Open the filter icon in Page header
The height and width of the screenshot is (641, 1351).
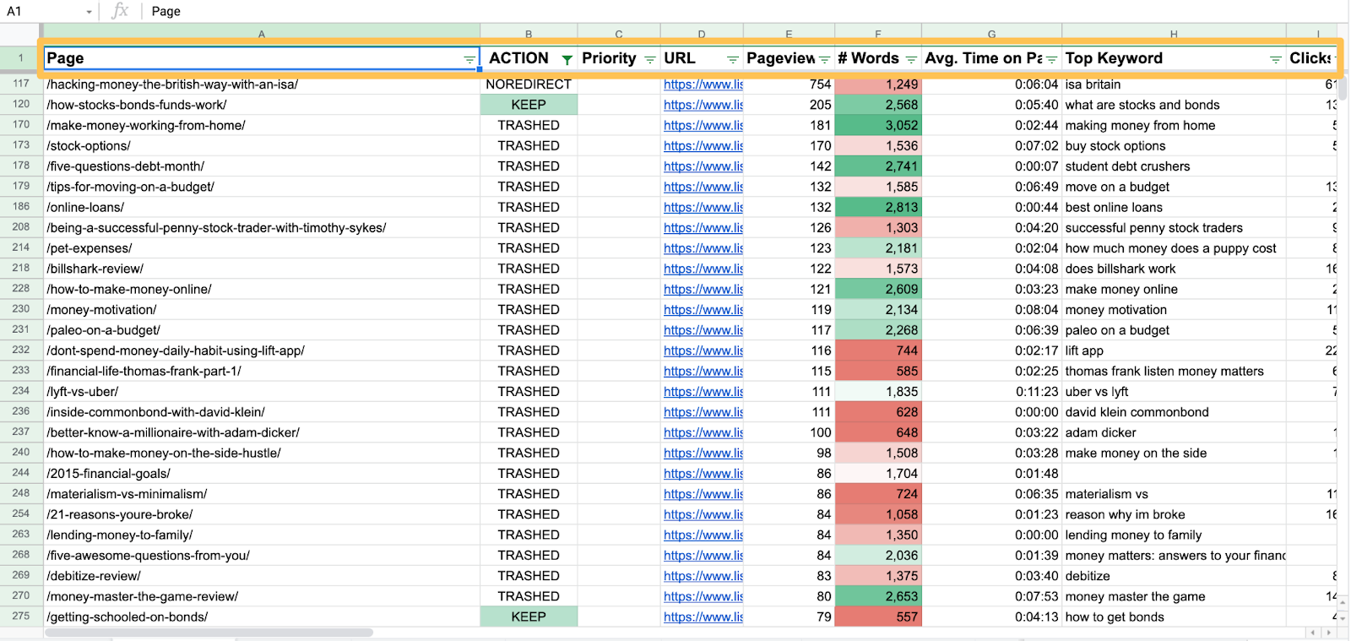[x=469, y=59]
